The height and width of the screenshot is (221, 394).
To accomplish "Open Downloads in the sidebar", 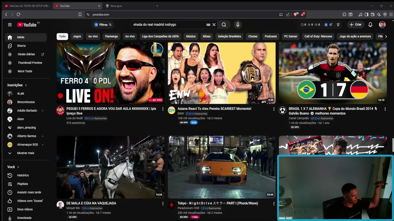I will pos(26,218).
